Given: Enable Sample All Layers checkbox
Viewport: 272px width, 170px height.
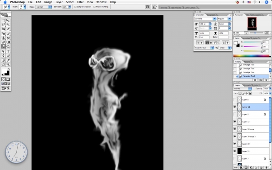Looking at the screenshot, I should (75, 7).
